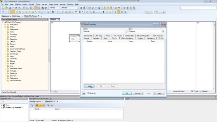Select the arrow pointer tool
Screen dimensions: 217x122
tap(12, 12)
